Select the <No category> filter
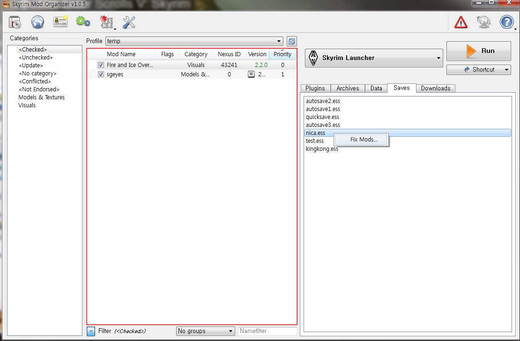The image size is (520, 341). (x=37, y=74)
